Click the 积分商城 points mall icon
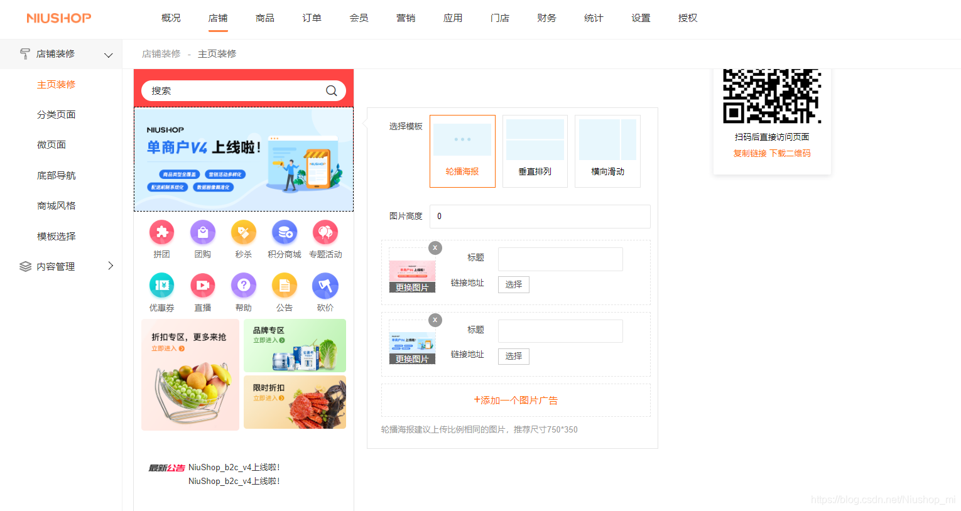Screen dimensions: 961x511 (x=284, y=232)
